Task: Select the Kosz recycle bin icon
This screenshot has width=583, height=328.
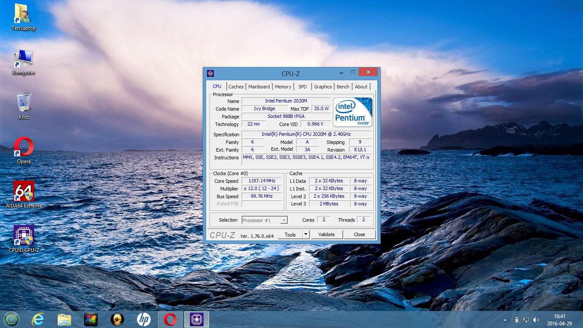Action: click(24, 103)
